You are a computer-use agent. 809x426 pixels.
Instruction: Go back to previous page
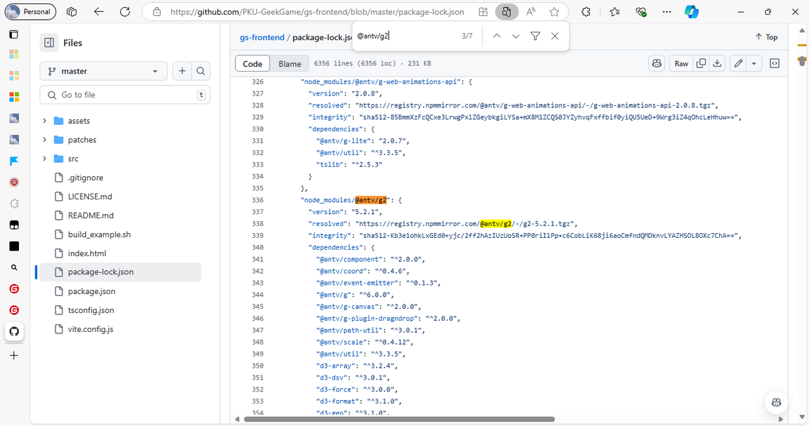(98, 11)
